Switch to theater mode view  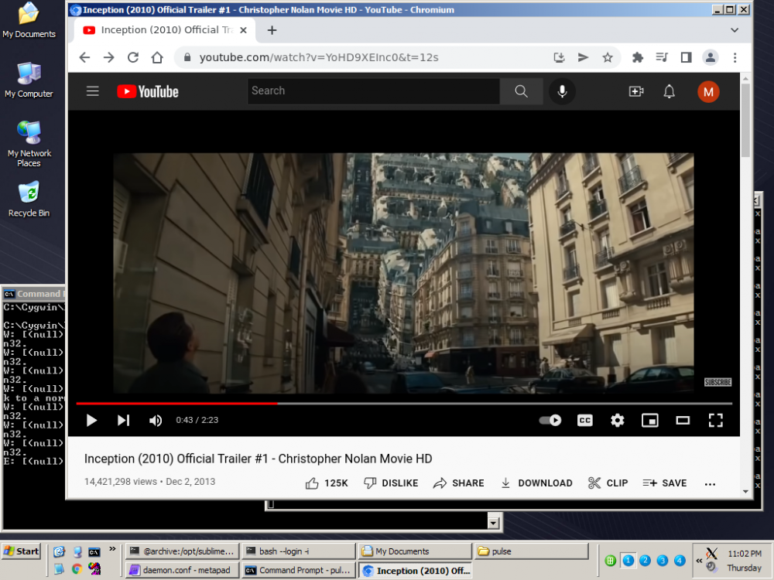(x=683, y=420)
